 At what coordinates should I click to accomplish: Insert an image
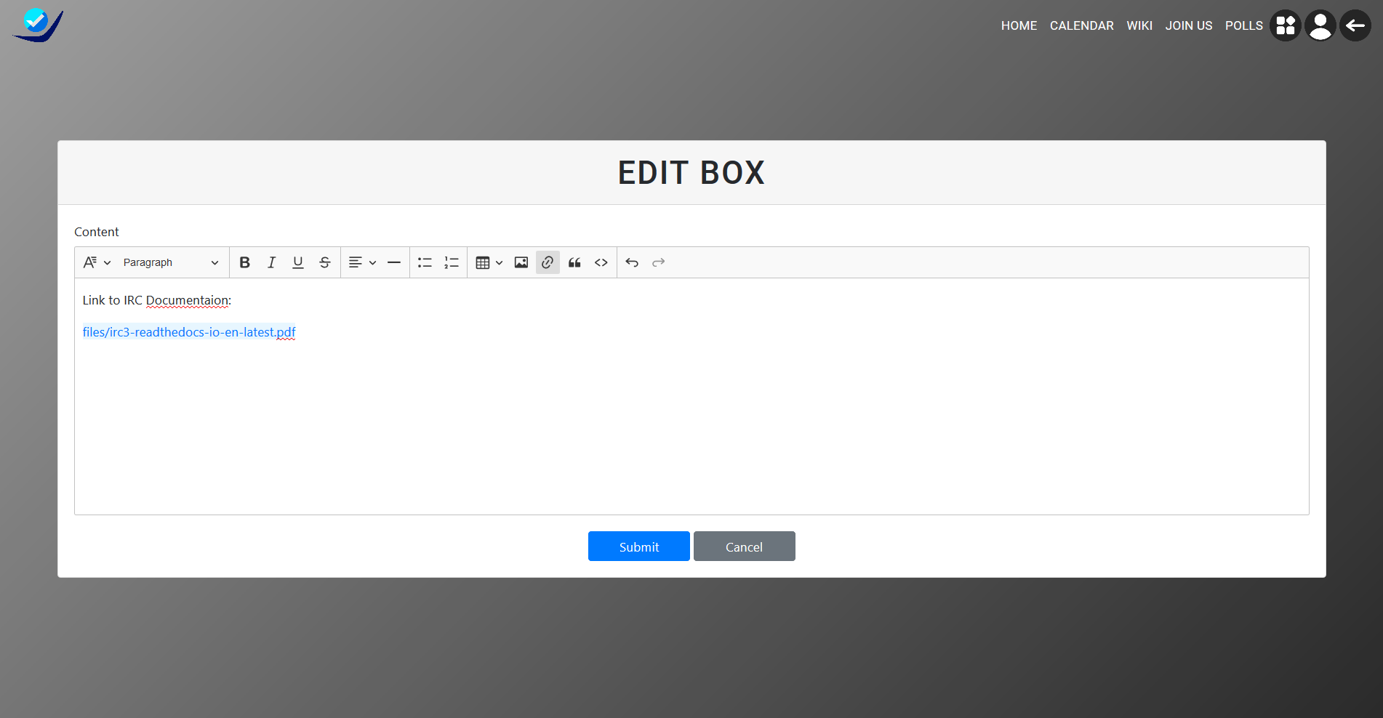coord(521,262)
